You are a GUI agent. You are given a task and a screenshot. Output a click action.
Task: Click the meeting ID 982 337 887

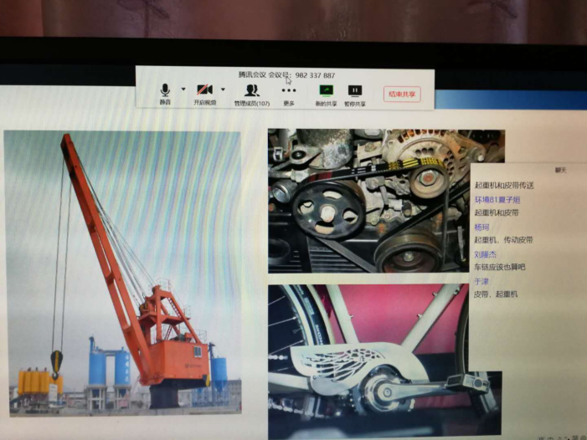tap(315, 74)
